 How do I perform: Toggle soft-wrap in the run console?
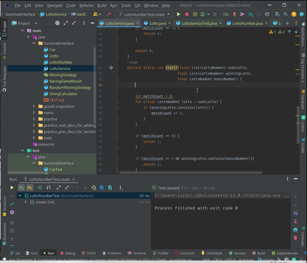point(295,213)
